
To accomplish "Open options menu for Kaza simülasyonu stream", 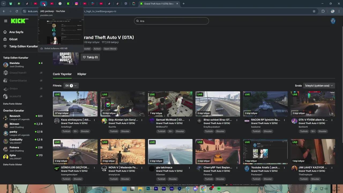I will click(94, 120).
